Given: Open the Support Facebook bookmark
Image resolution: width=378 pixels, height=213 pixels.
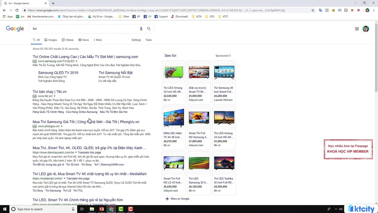Looking at the screenshot, I should pyautogui.click(x=161, y=17).
